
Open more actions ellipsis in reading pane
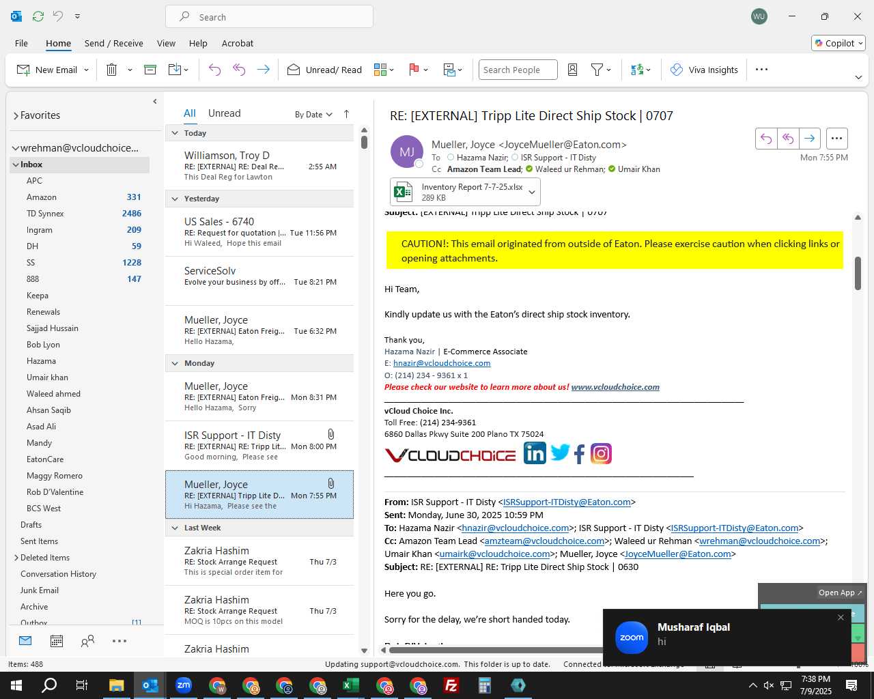pyautogui.click(x=836, y=139)
